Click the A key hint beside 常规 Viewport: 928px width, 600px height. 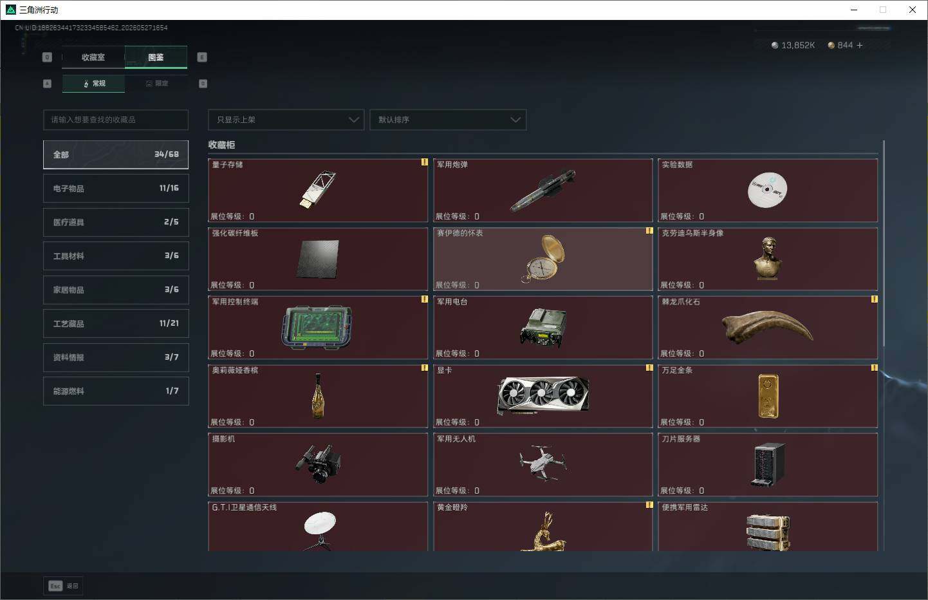[47, 84]
